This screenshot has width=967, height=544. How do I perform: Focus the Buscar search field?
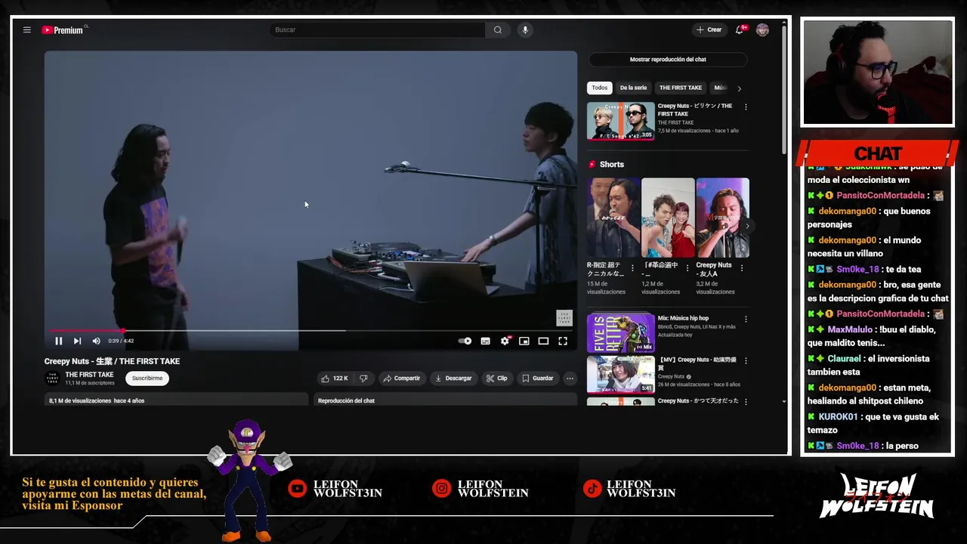coord(377,30)
